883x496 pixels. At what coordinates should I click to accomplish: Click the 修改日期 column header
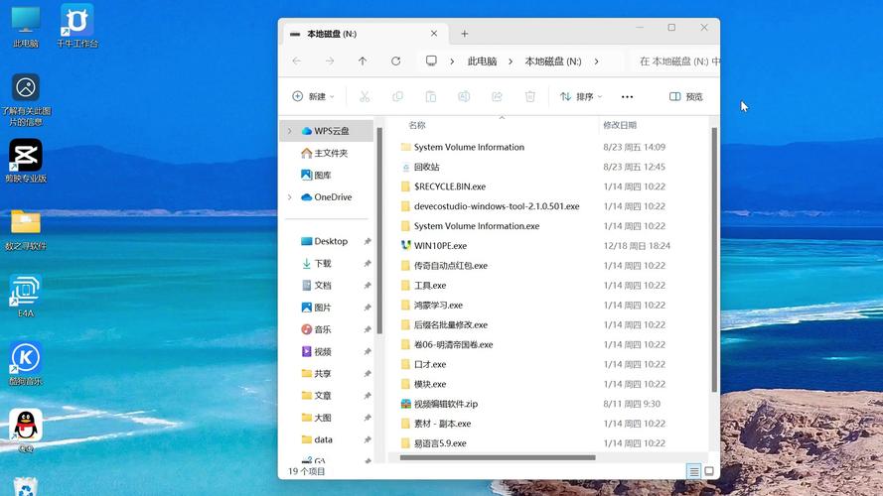(620, 125)
